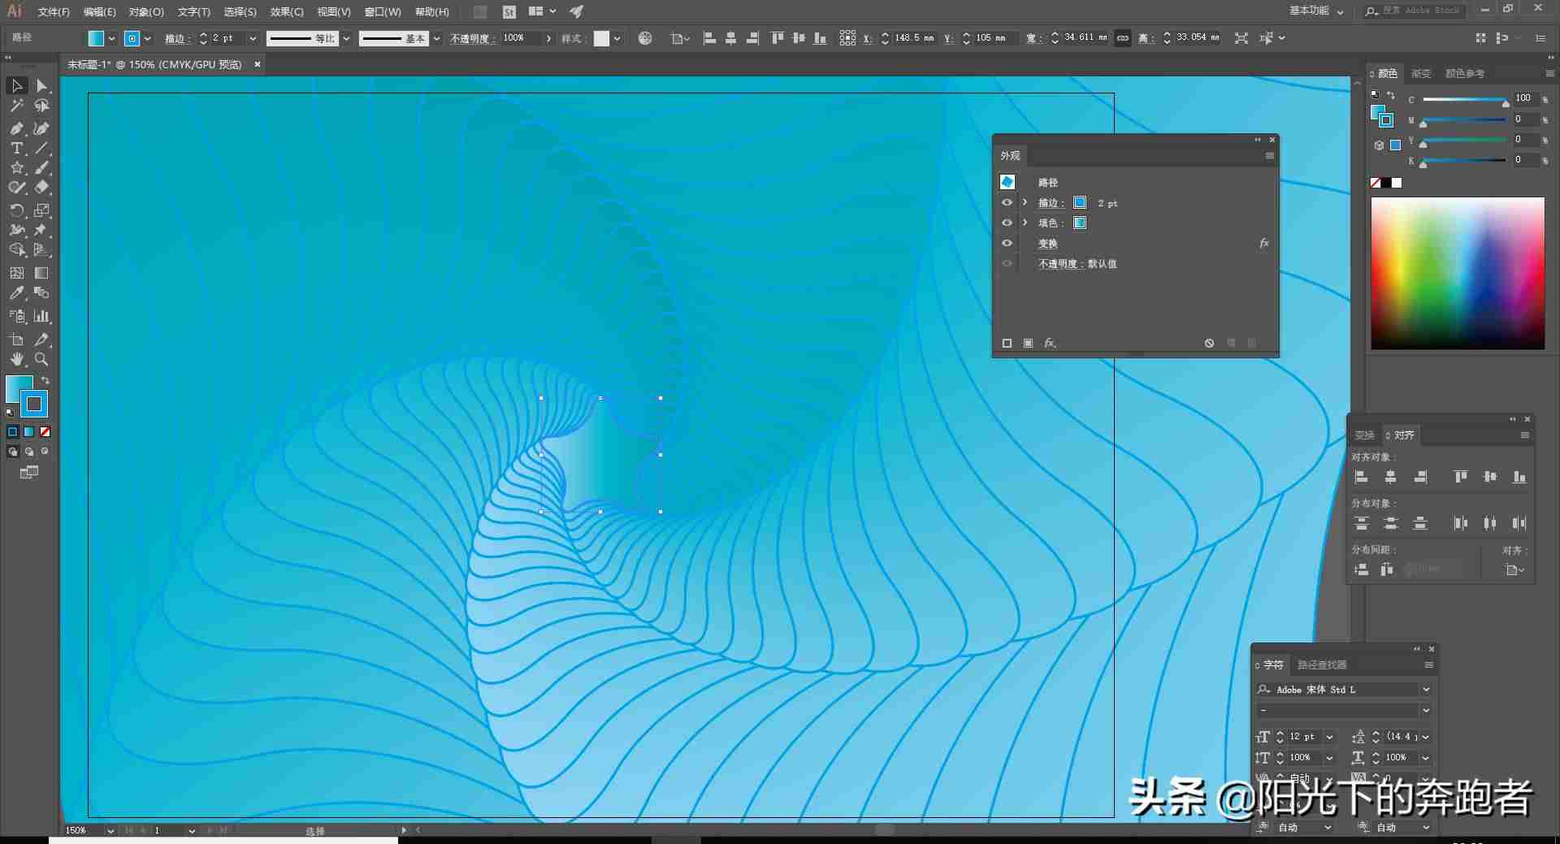Open the zoom level dropdown at 150%

(x=110, y=830)
